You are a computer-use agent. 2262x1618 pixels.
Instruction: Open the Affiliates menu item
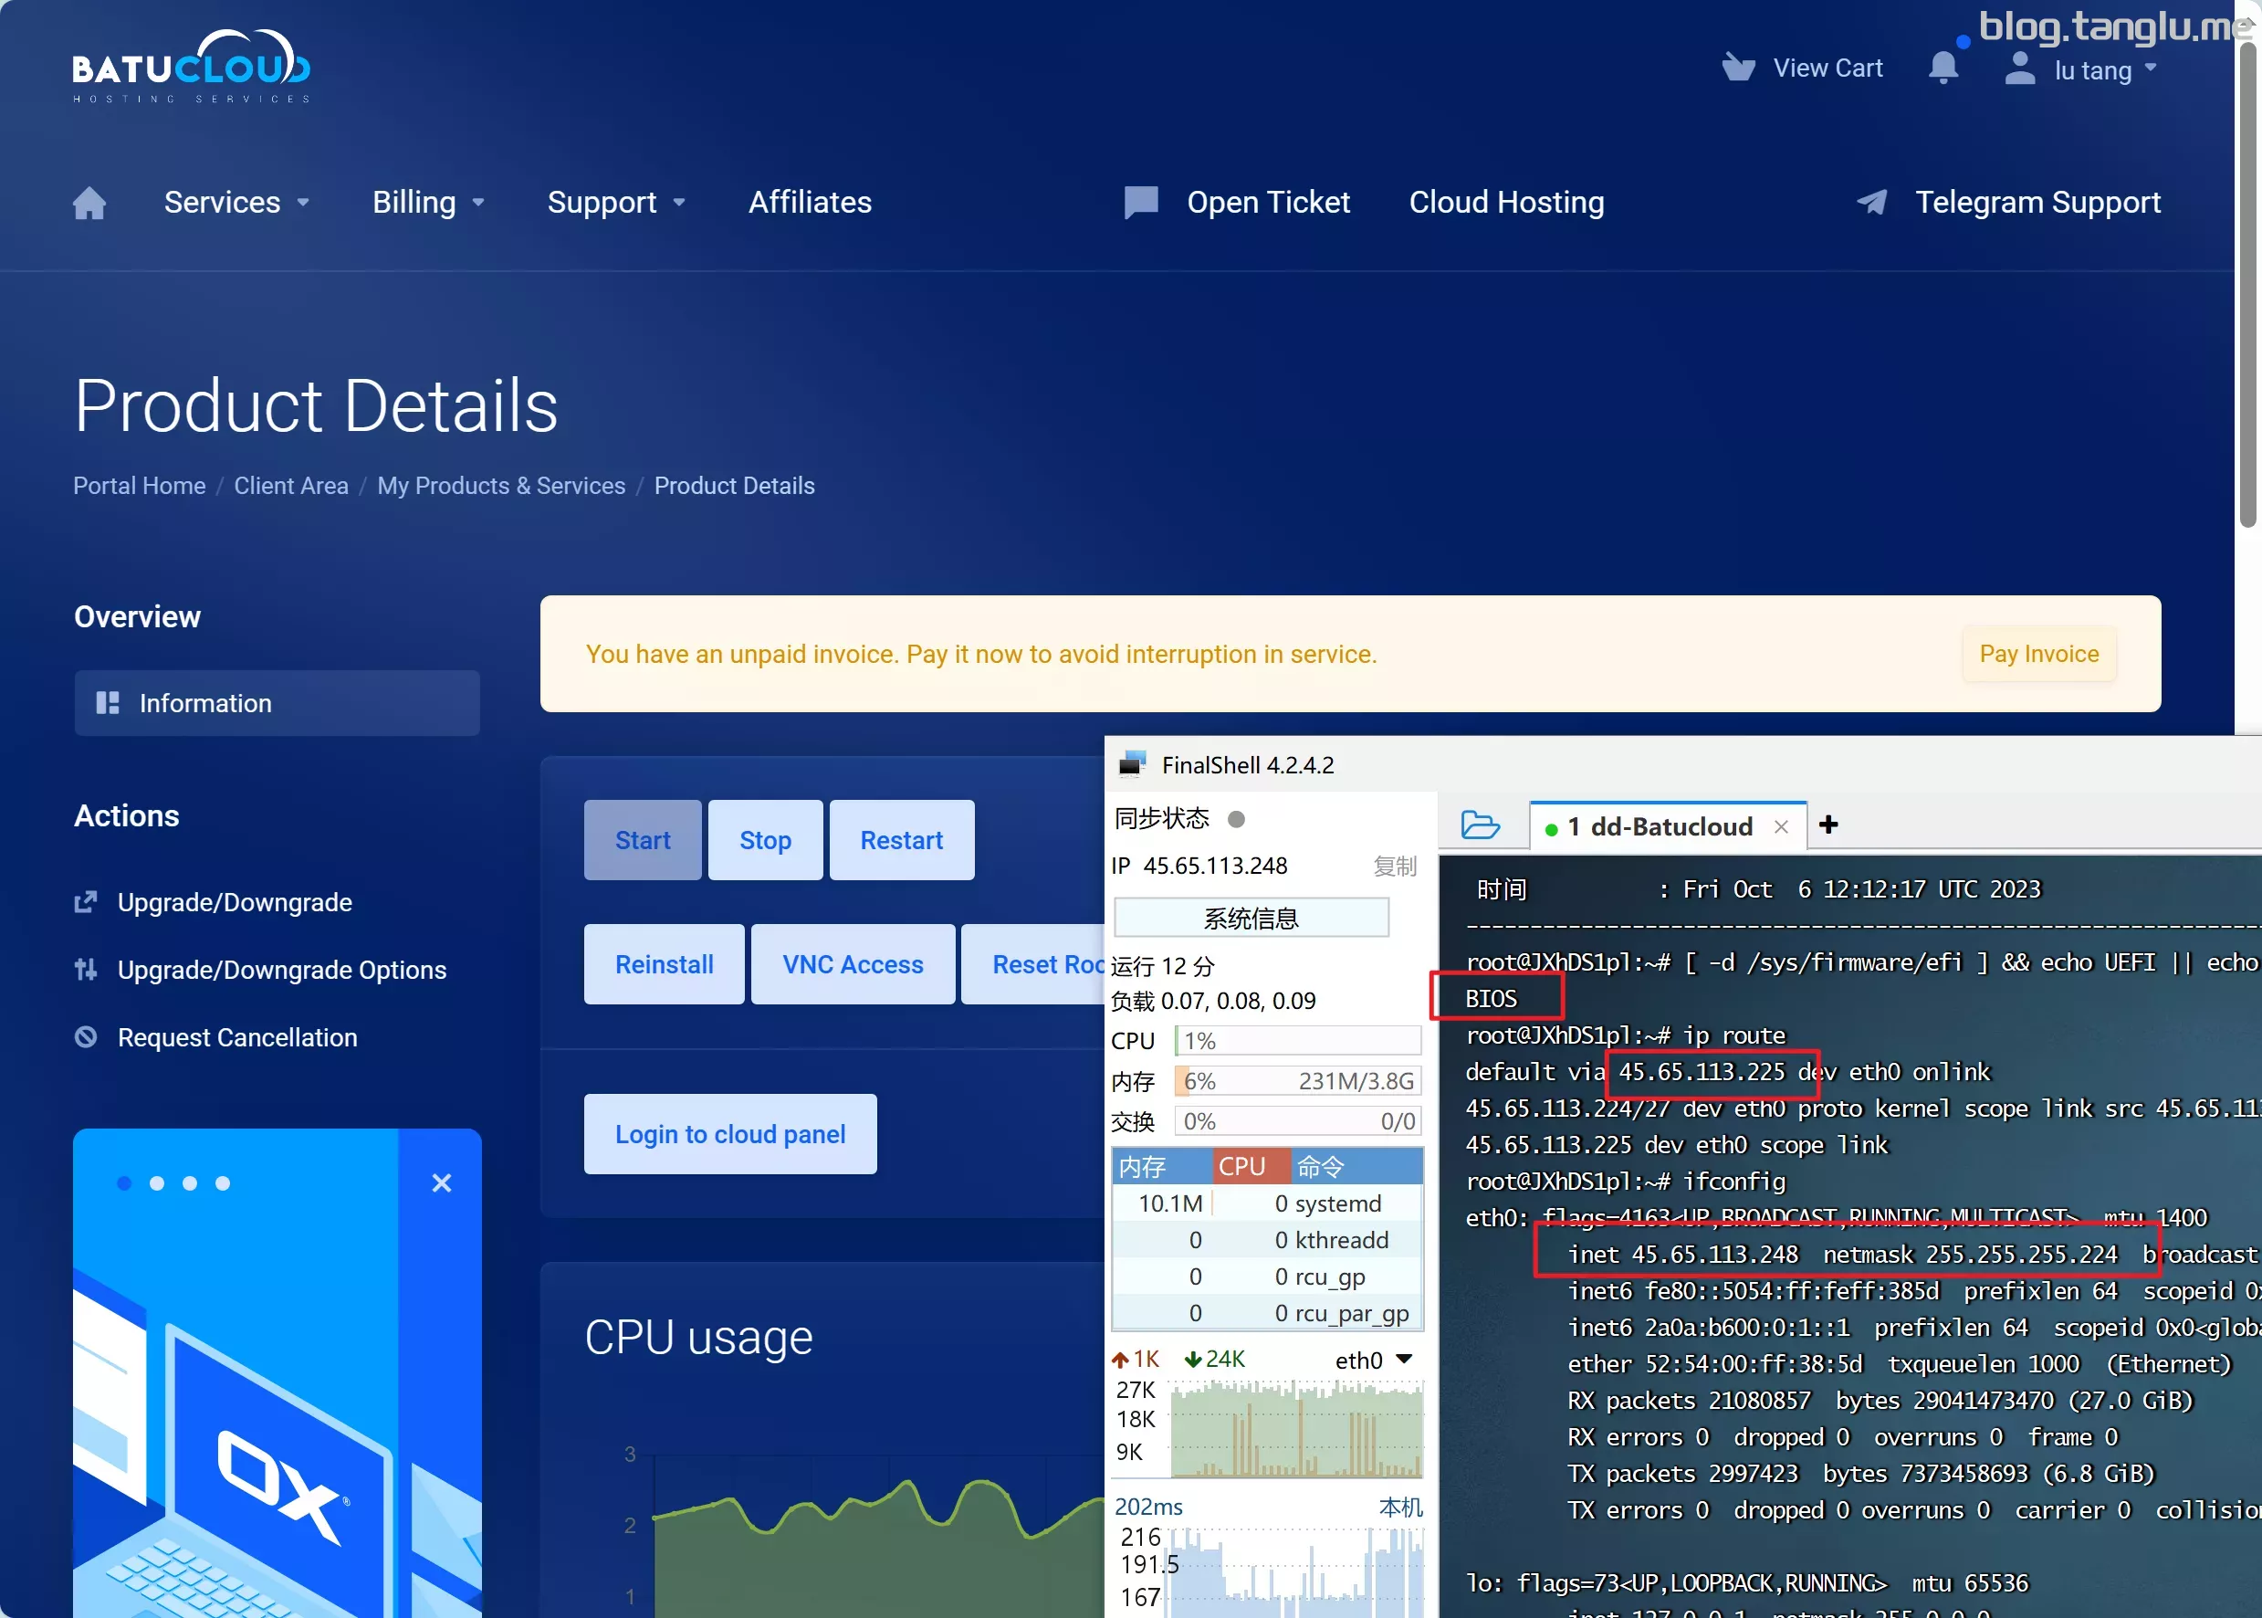coord(810,203)
